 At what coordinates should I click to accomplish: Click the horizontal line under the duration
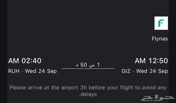(x=88, y=68)
